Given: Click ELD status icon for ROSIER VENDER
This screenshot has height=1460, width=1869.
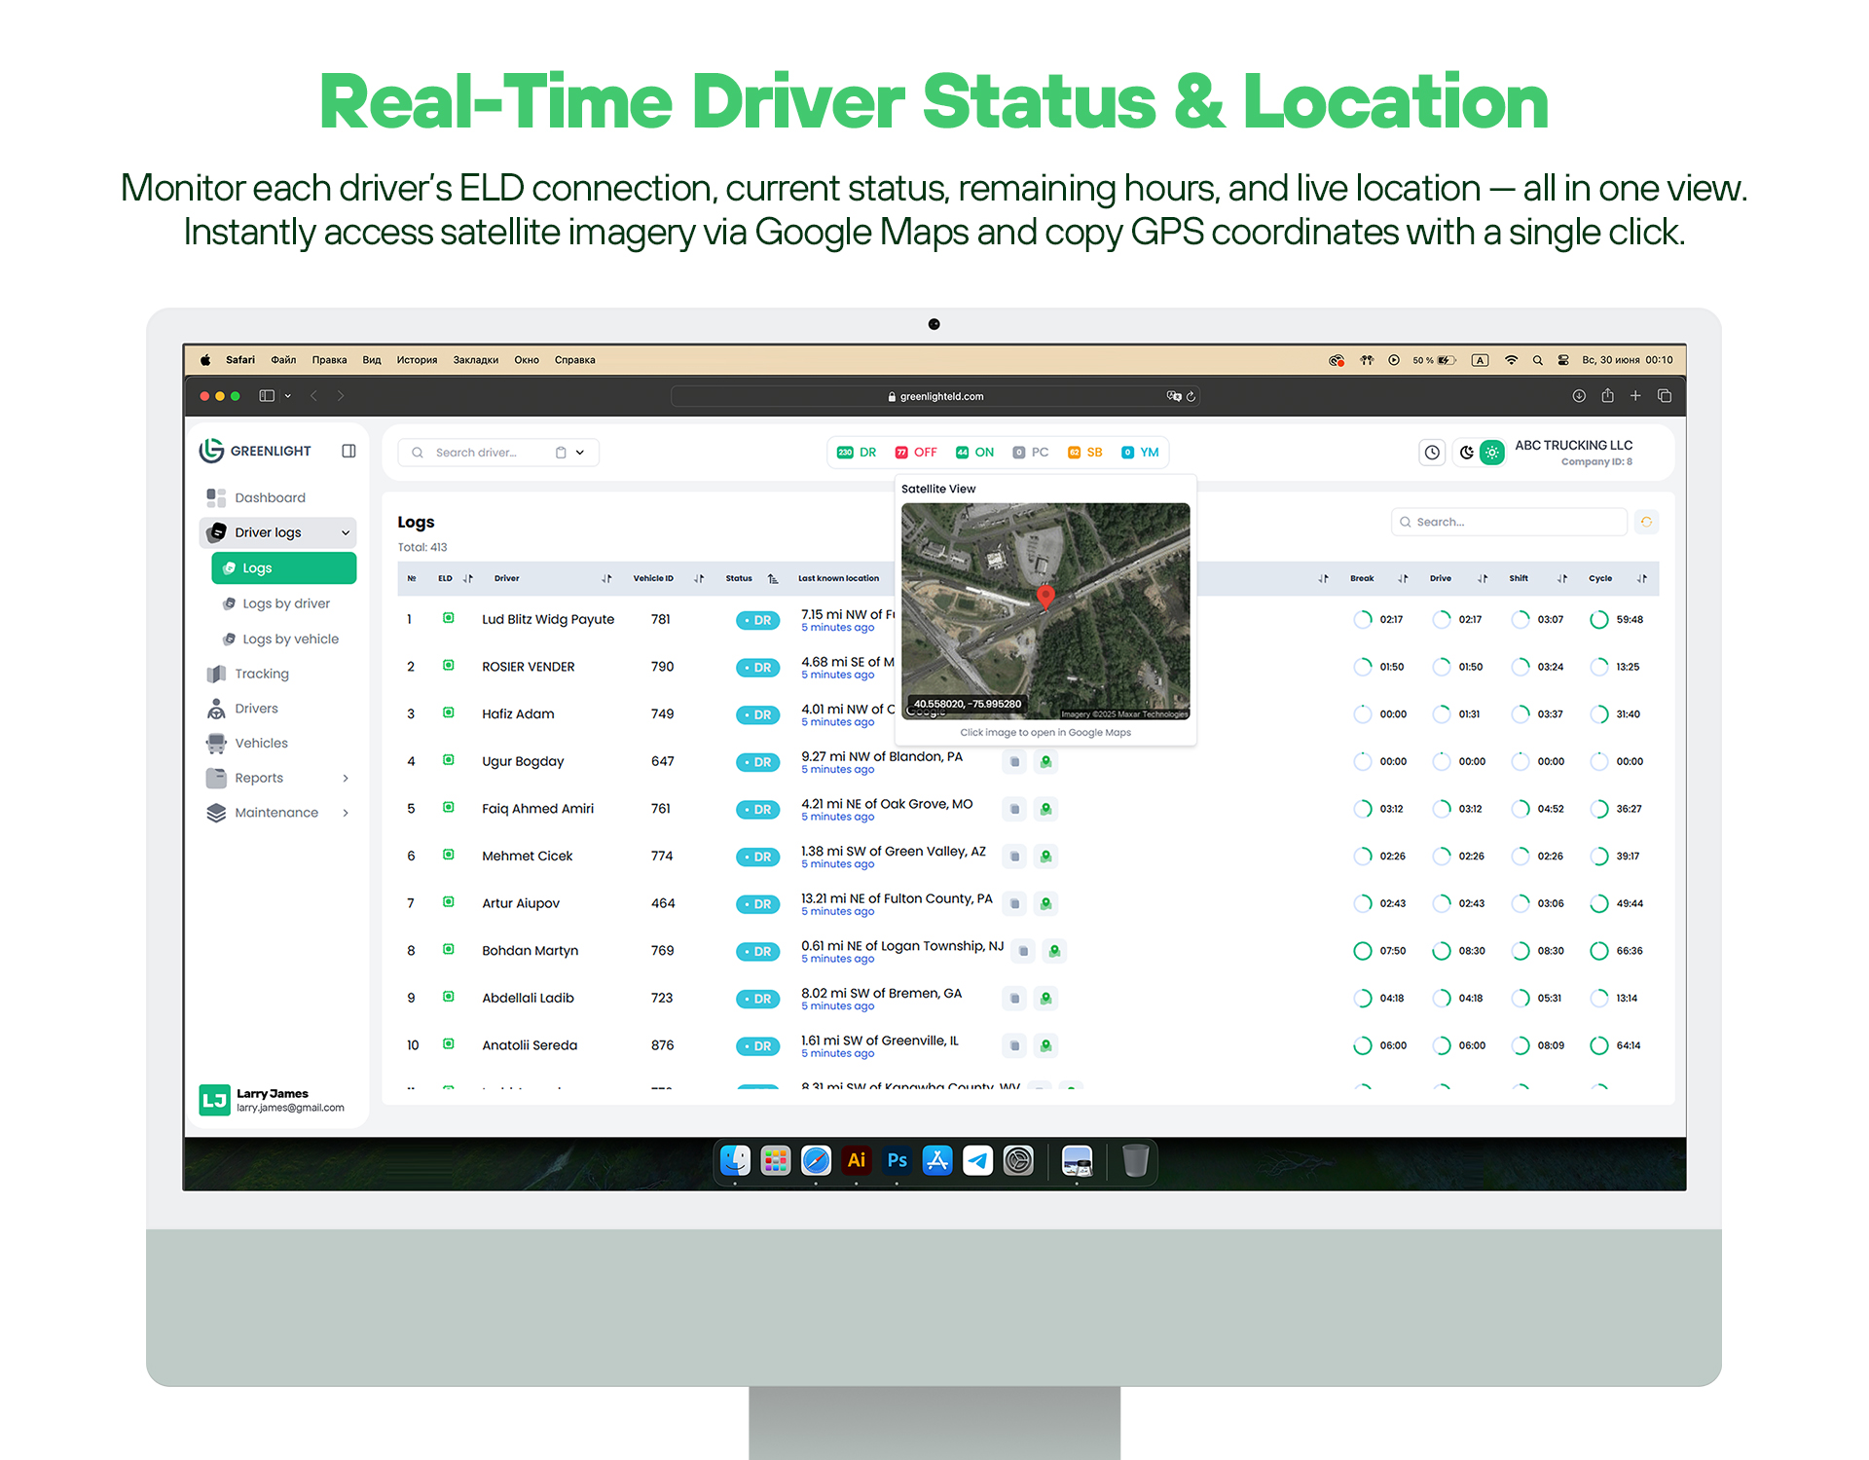Looking at the screenshot, I should pos(449,666).
